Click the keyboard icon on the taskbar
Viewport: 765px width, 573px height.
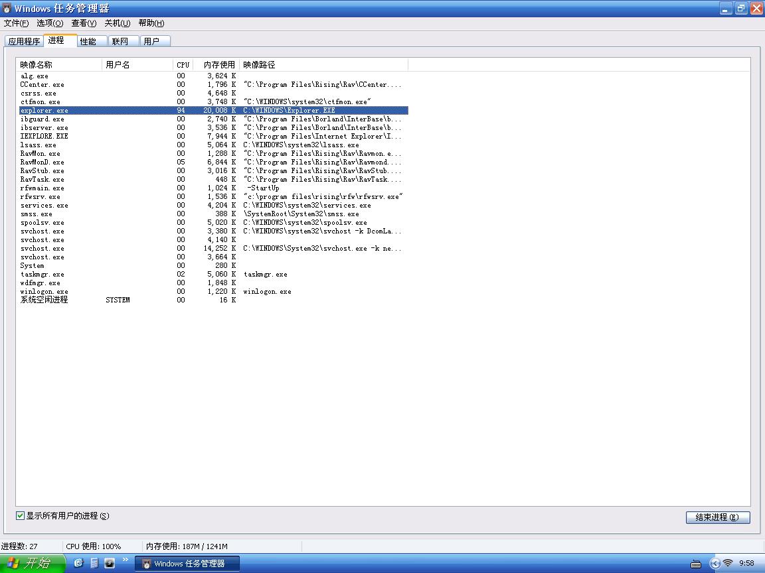[x=697, y=564]
